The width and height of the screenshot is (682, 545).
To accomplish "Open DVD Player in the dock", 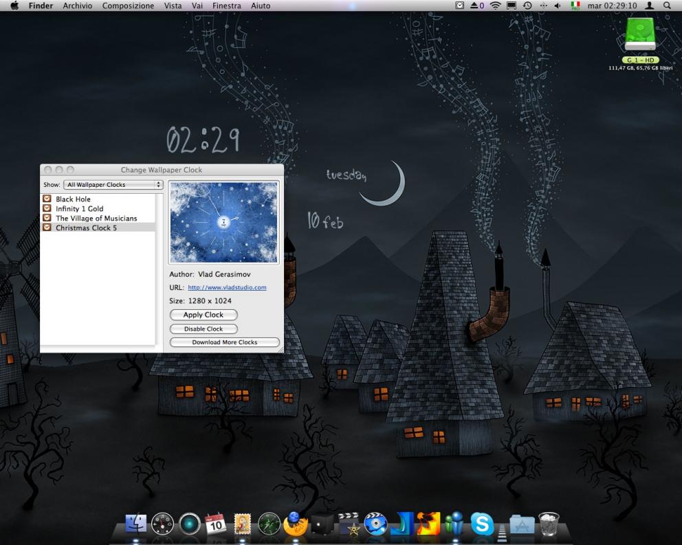I will click(x=375, y=524).
